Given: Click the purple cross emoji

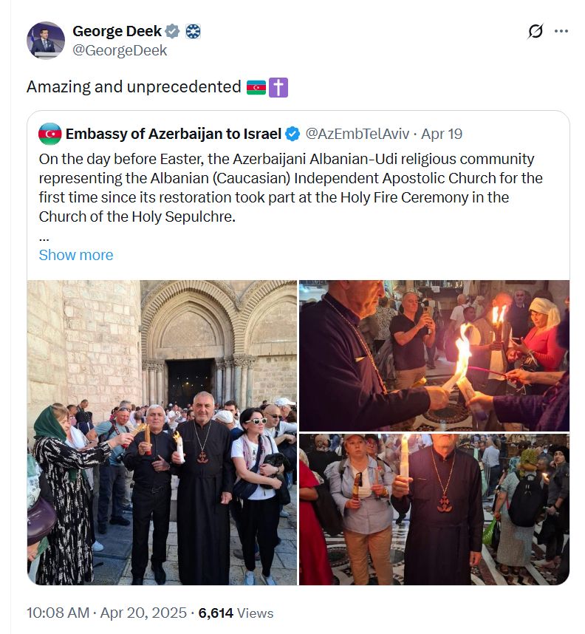Looking at the screenshot, I should pyautogui.click(x=278, y=87).
